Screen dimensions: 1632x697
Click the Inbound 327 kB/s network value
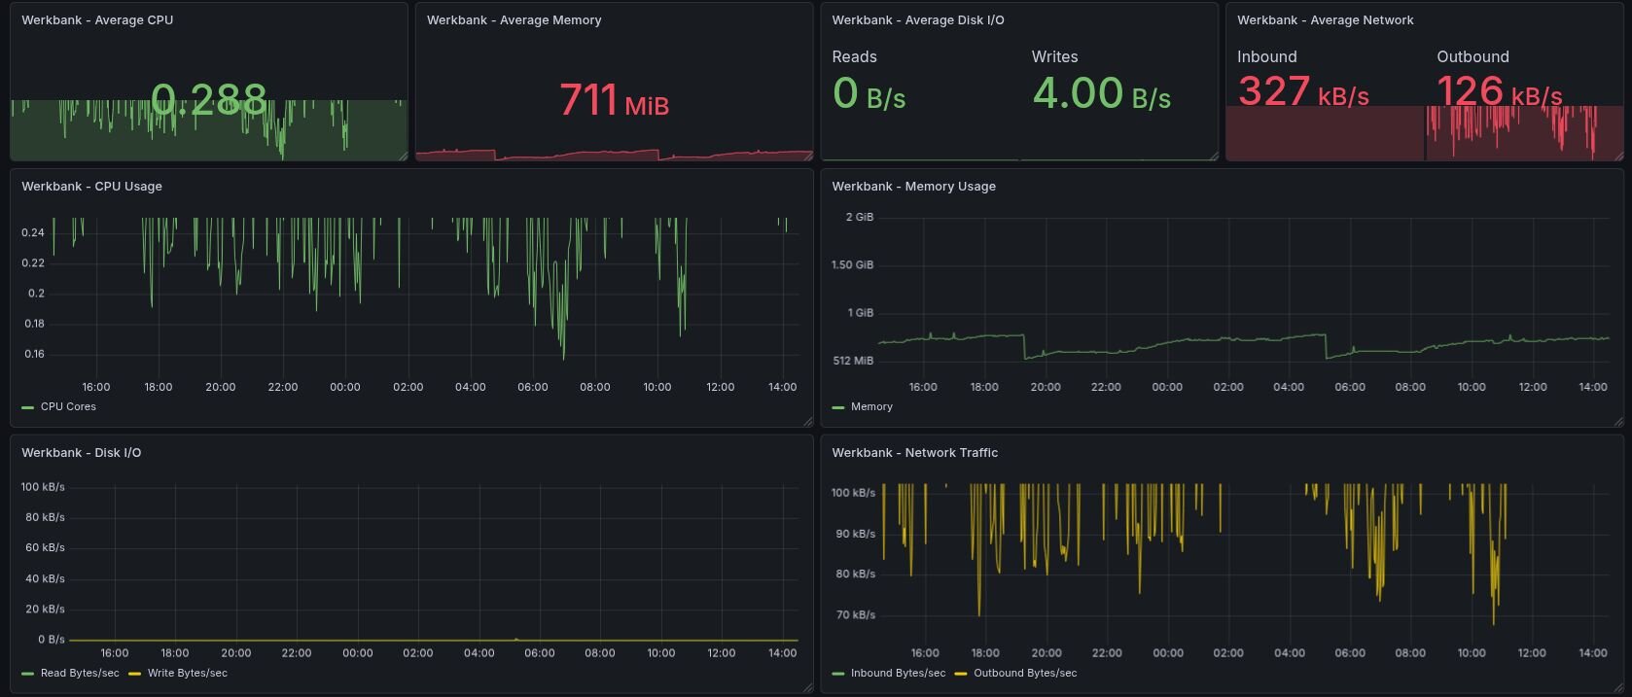click(1302, 92)
